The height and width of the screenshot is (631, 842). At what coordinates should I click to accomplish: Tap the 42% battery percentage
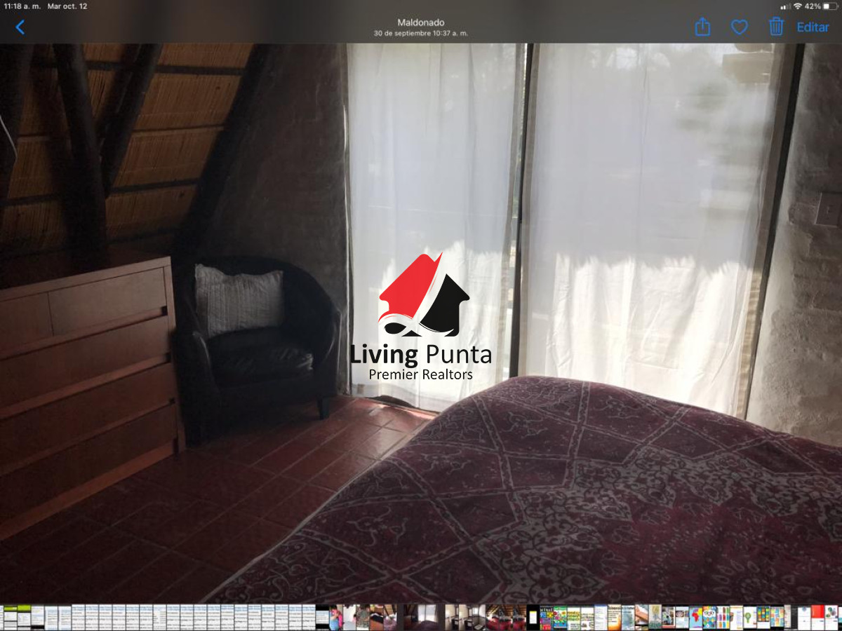(813, 6)
